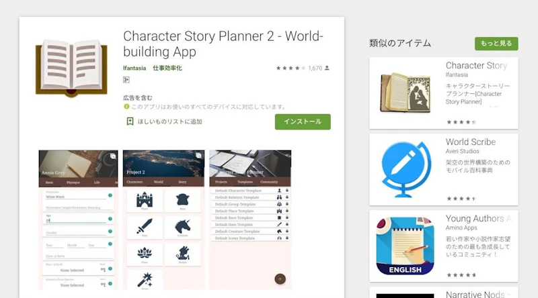This screenshot has height=298, width=538.
Task: Open the Project 2 world-building screenshot
Action: pyautogui.click(x=163, y=219)
